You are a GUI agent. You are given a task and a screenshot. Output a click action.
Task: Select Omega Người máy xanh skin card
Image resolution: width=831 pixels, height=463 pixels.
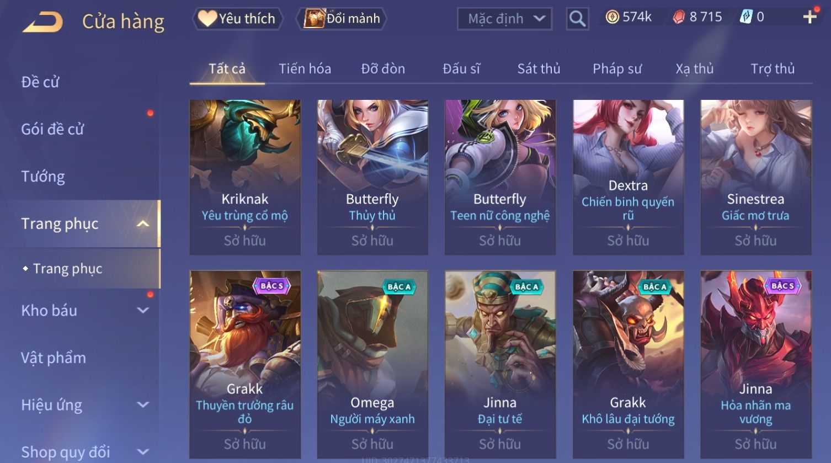(372, 364)
